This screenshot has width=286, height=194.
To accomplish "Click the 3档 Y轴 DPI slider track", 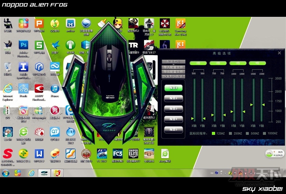I will tap(242, 100).
